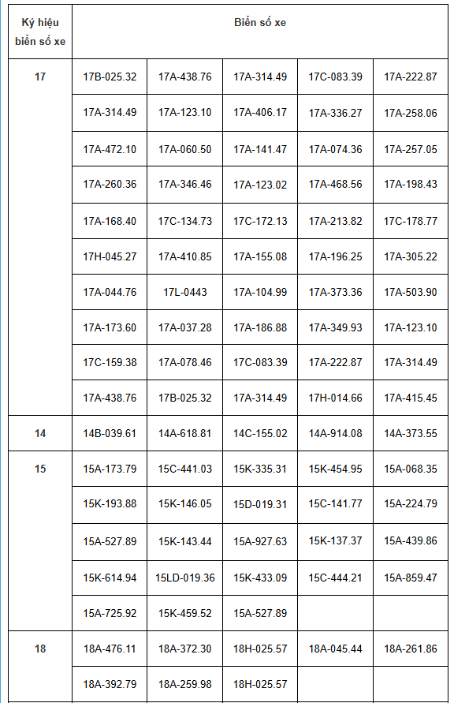Click plate number 18A-261.86
The width and height of the screenshot is (454, 703).
(x=411, y=649)
